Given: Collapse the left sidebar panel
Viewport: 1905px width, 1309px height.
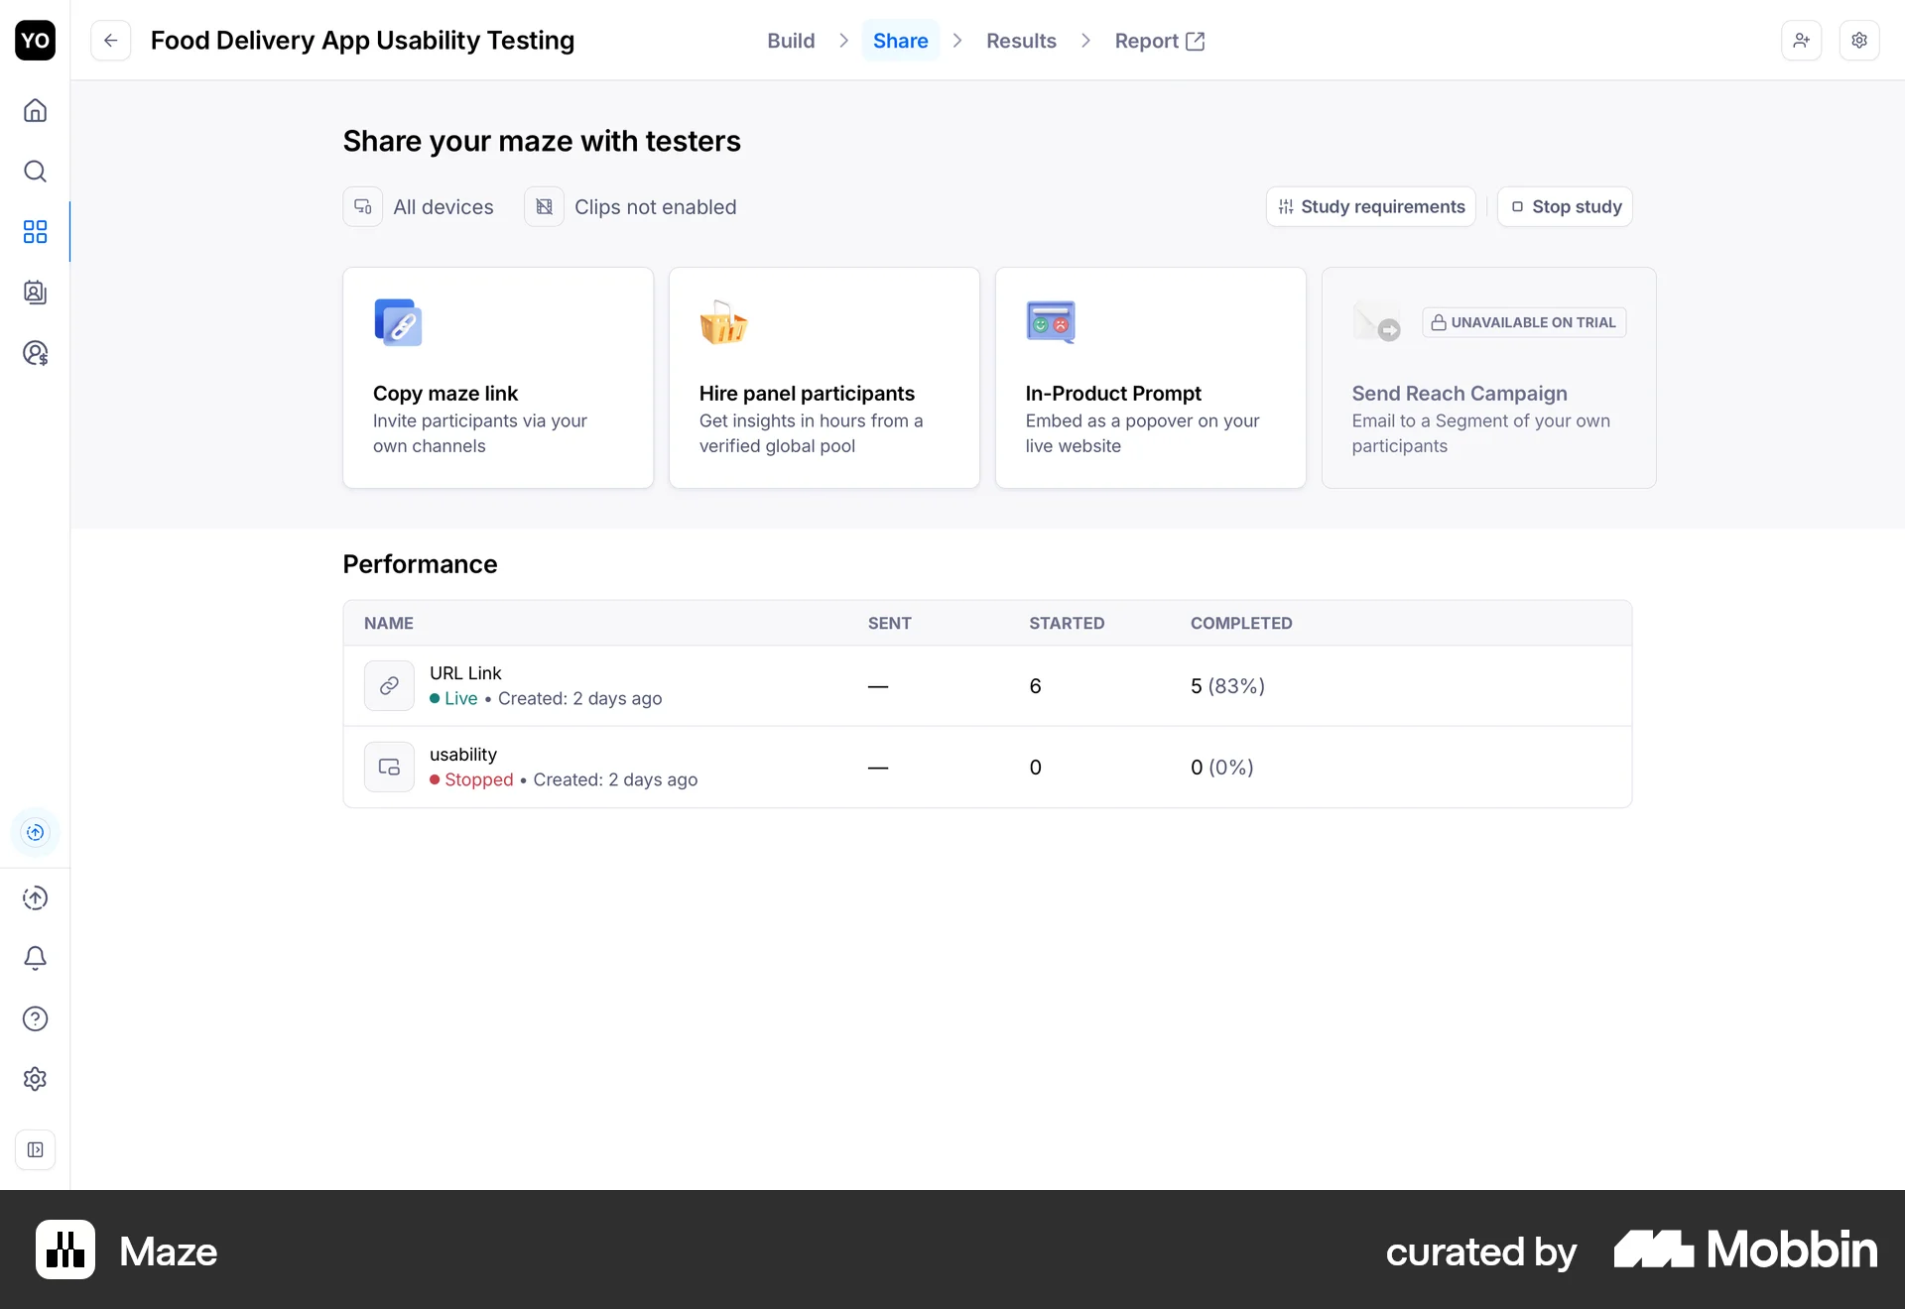Looking at the screenshot, I should tap(35, 1150).
